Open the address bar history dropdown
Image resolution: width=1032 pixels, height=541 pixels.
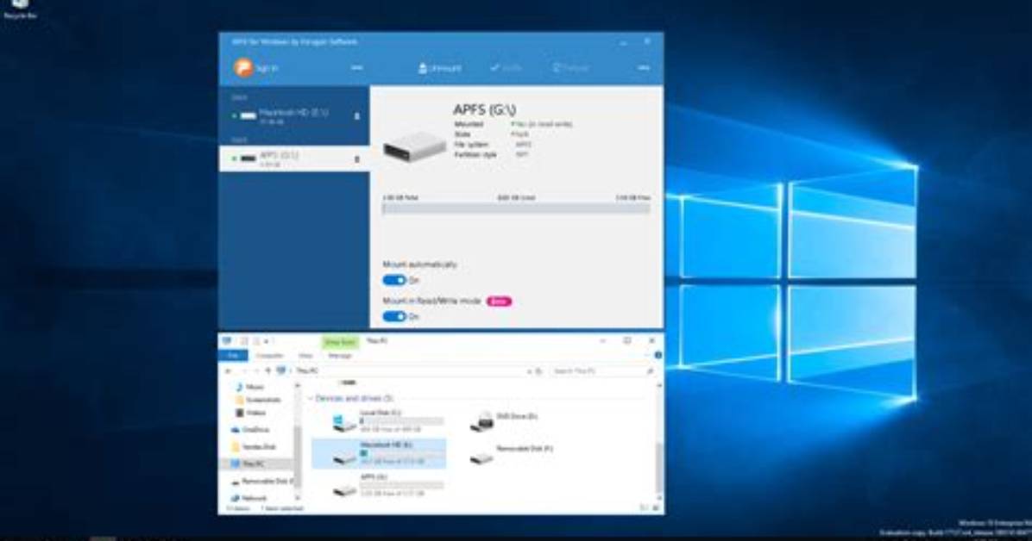(529, 371)
